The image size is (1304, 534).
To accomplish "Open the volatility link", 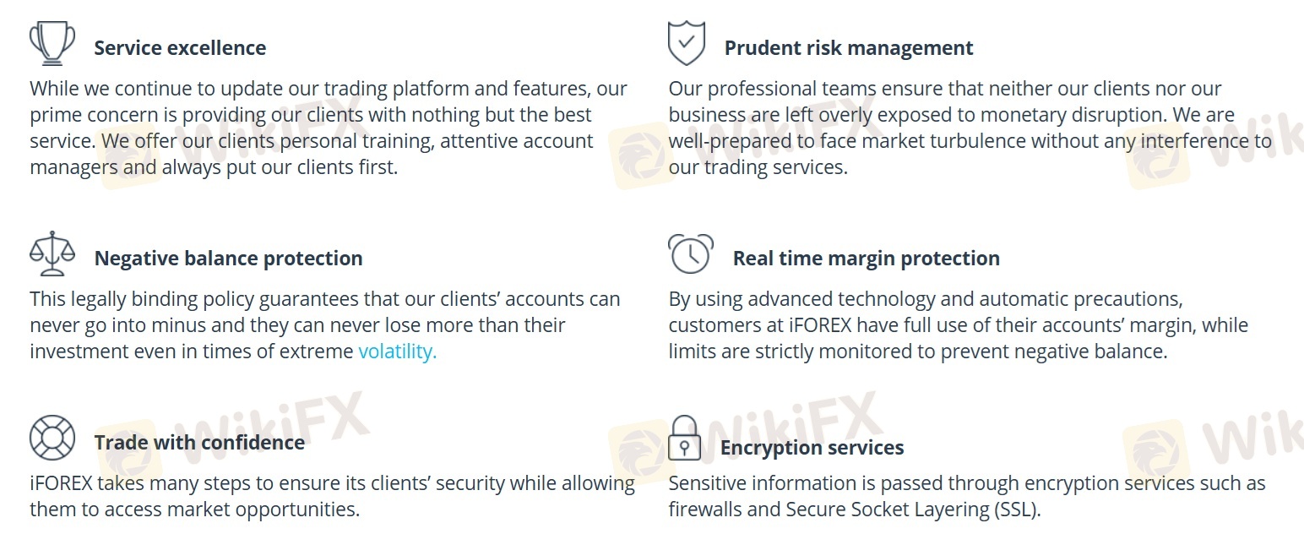I will click(397, 351).
